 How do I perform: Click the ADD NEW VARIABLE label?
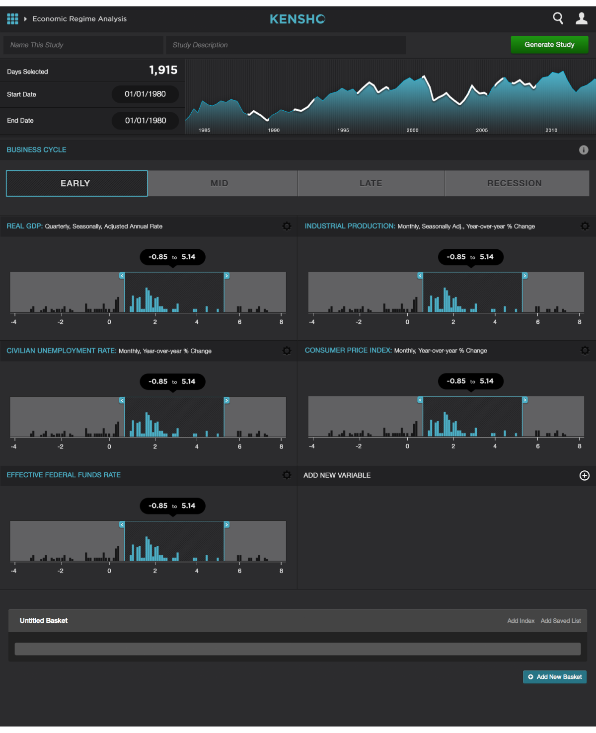(337, 475)
